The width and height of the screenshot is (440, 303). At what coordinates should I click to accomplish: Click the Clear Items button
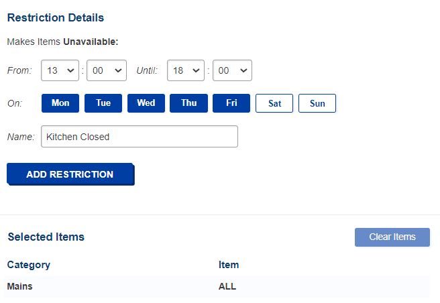(x=392, y=237)
